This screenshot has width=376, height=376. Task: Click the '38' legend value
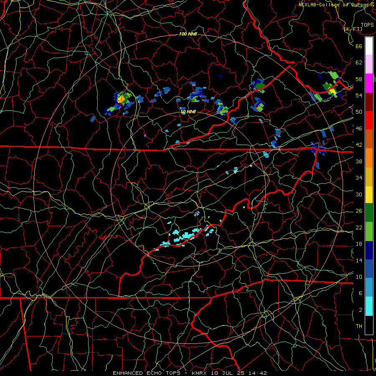coord(359,161)
